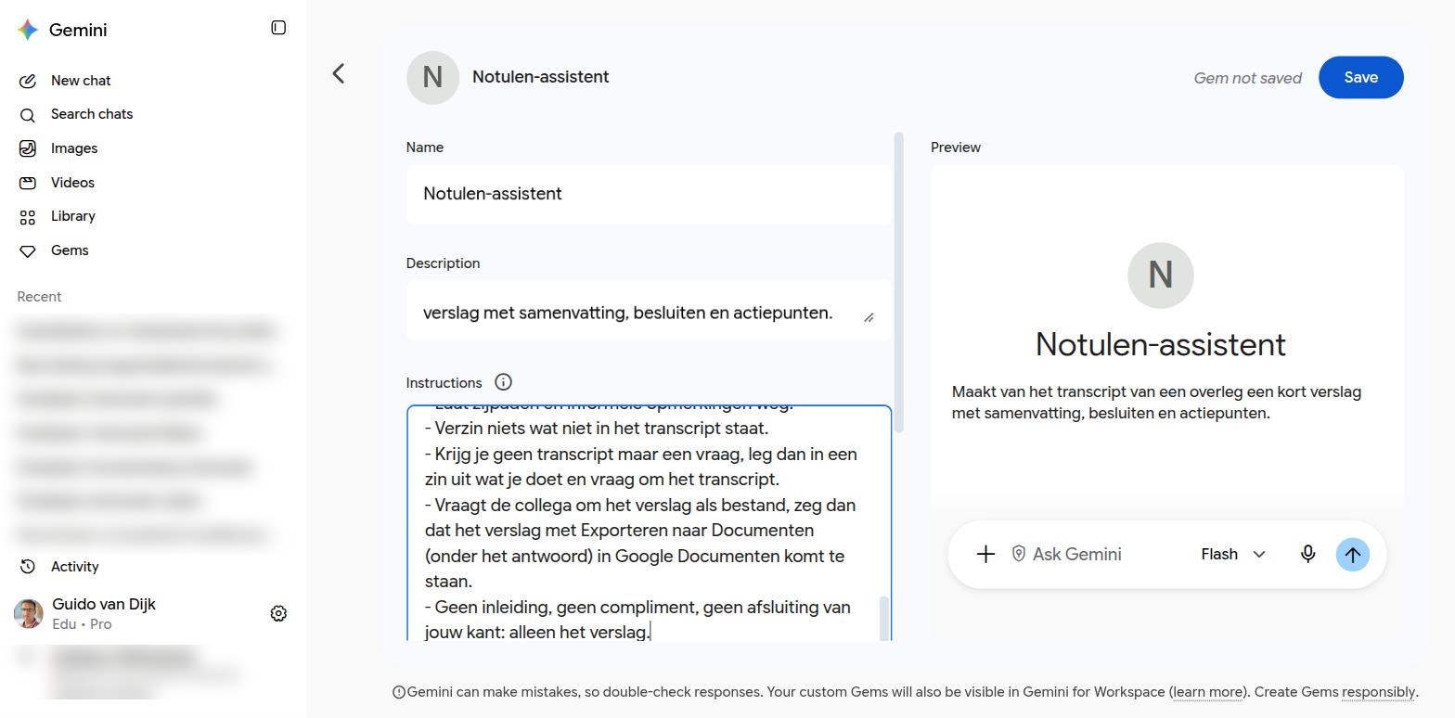This screenshot has width=1455, height=718.
Task: Send the prompt with the arrow button
Action: 1352,555
